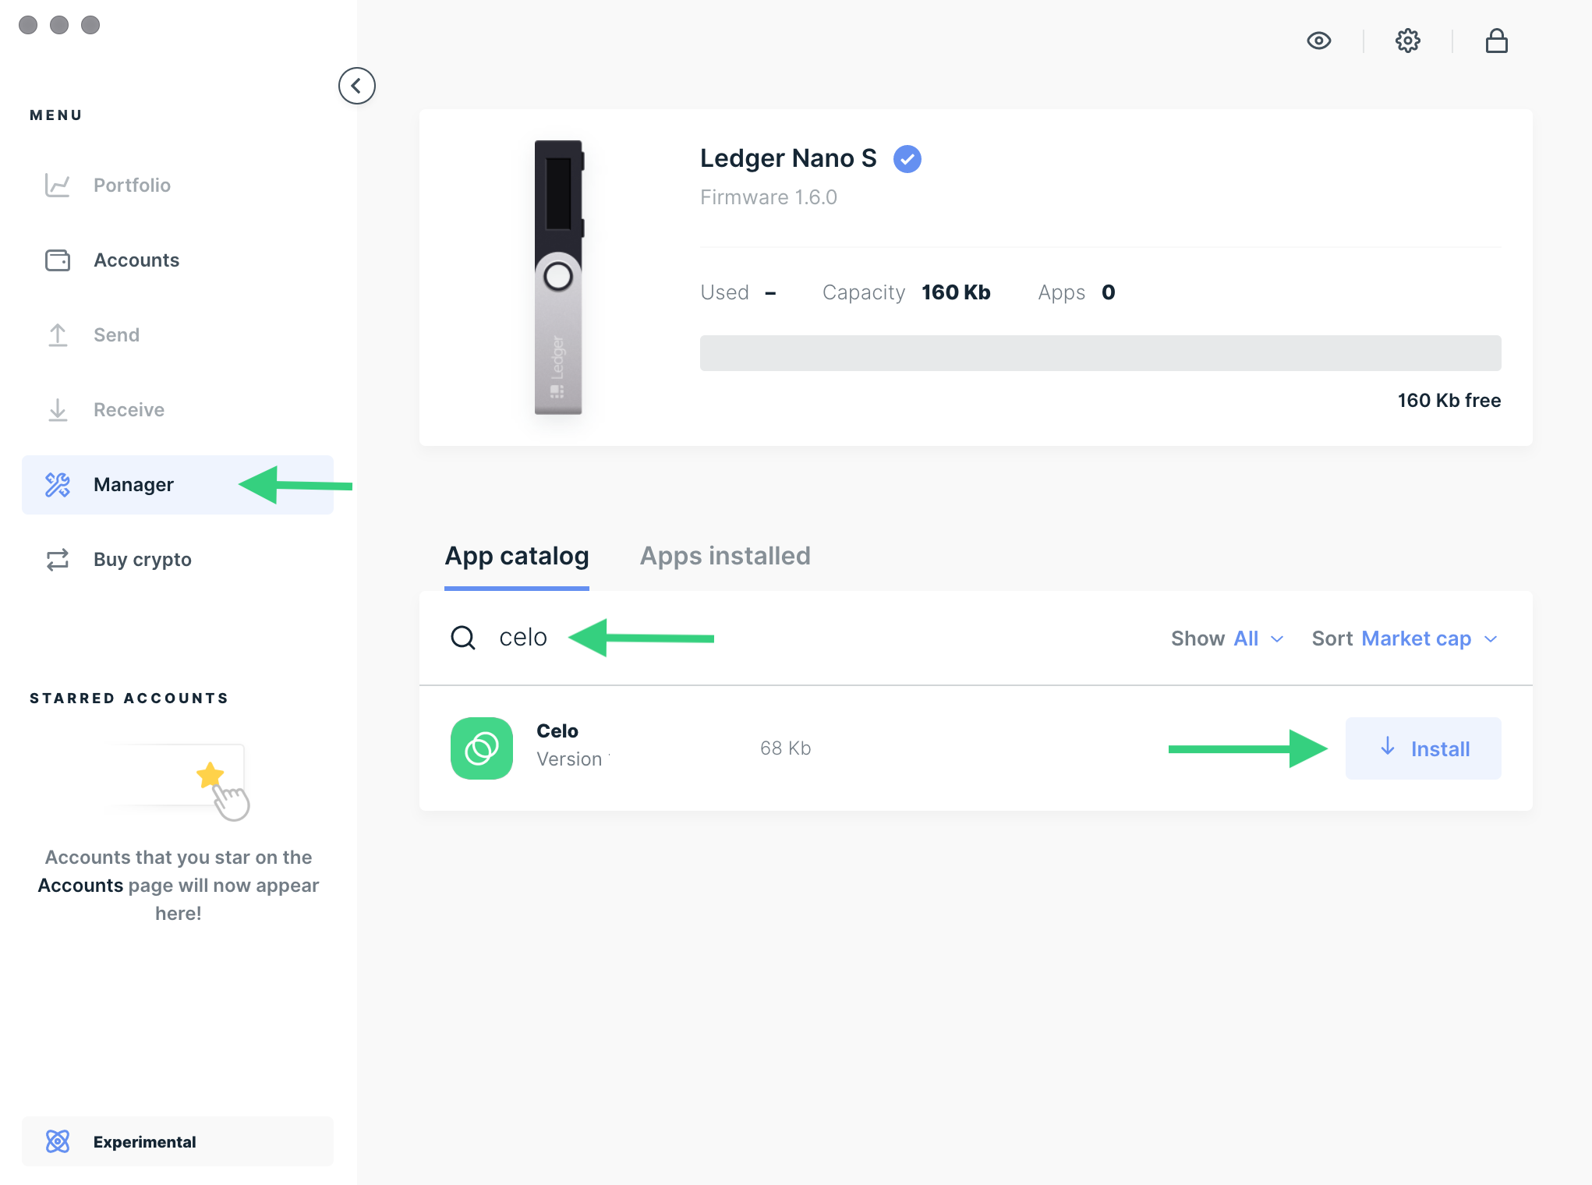The image size is (1592, 1185).
Task: Click back navigation chevron button
Action: click(356, 85)
